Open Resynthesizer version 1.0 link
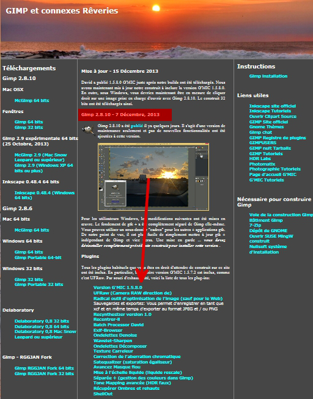The image size is (313, 399). click(x=122, y=315)
